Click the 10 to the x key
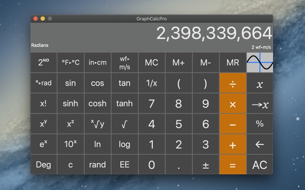The image size is (305, 190). tap(71, 144)
